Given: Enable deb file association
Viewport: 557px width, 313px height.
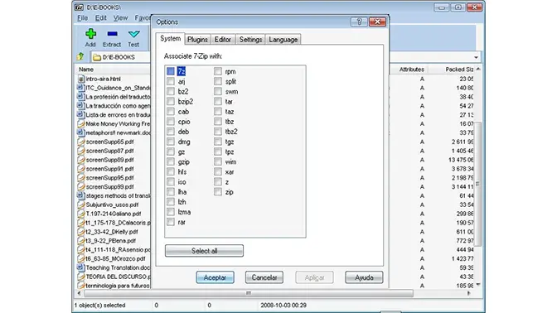Looking at the screenshot, I should 171,132.
